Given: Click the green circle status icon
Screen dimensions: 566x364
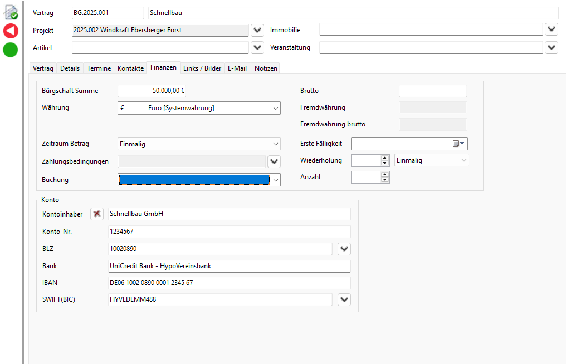Looking at the screenshot, I should coord(11,50).
